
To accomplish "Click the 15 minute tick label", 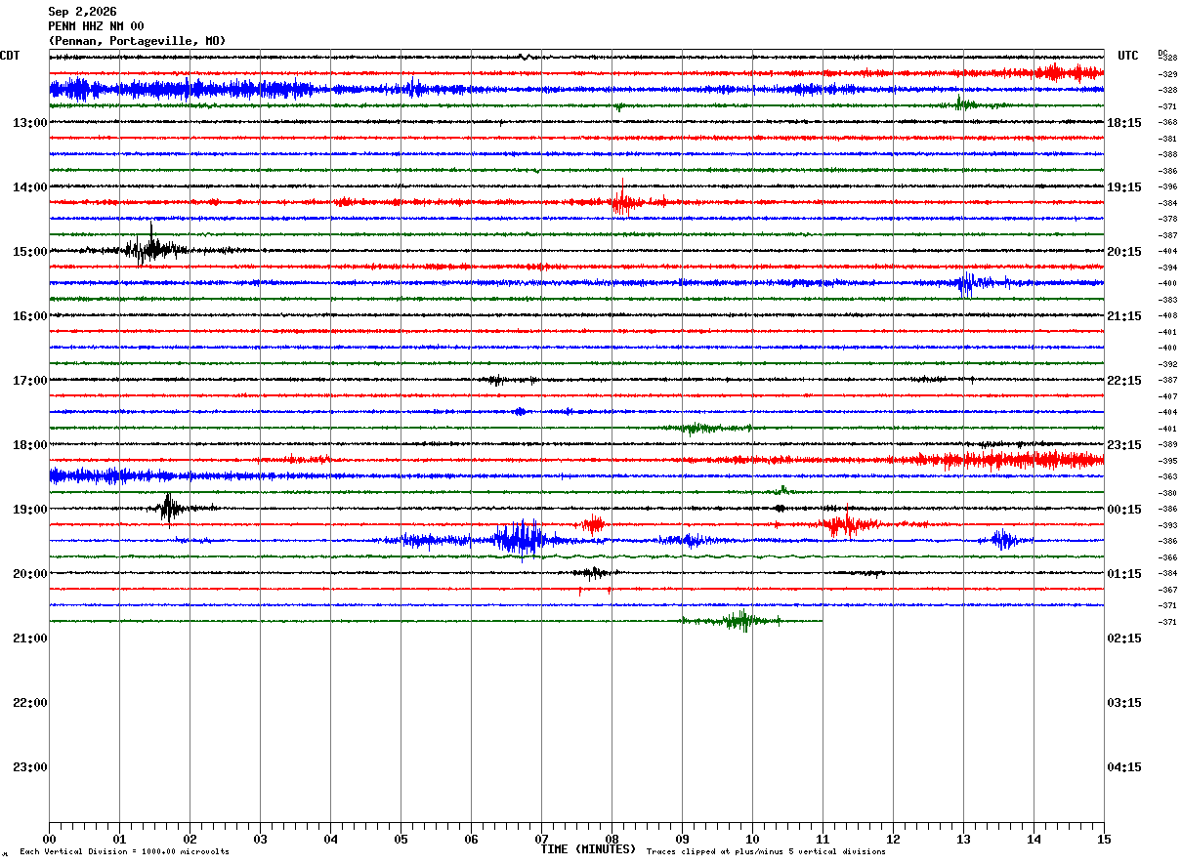I will point(1104,839).
